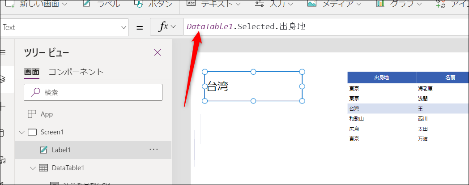Collapse the Screen1 node
This screenshot has width=469, height=185.
pos(21,132)
